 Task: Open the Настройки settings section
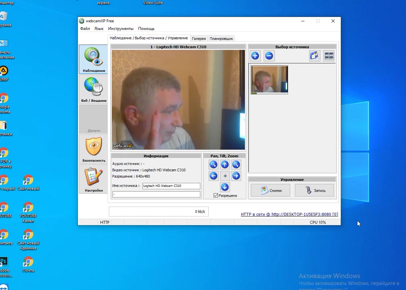(93, 179)
